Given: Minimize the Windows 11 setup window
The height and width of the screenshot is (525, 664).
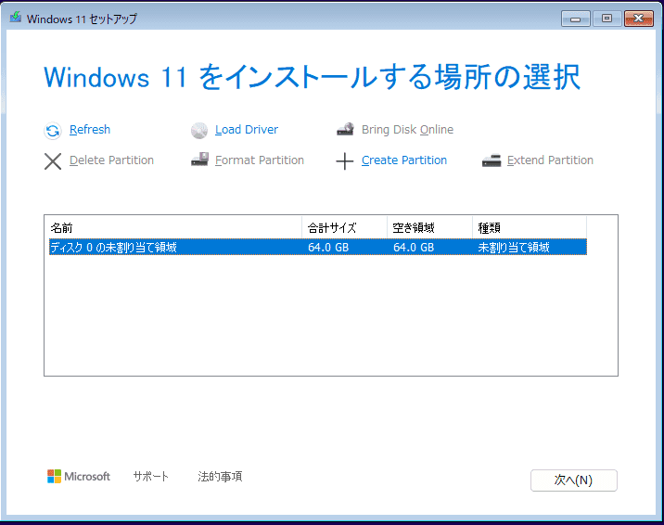Looking at the screenshot, I should [576, 19].
